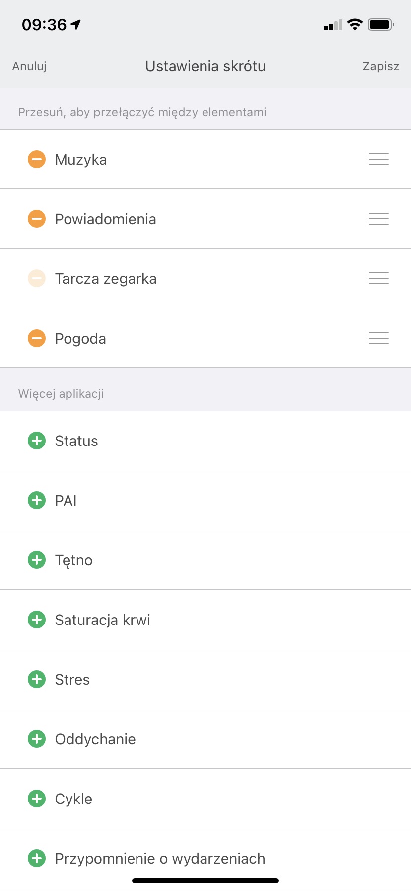Add Saturacja krwi with plus icon

click(37, 620)
